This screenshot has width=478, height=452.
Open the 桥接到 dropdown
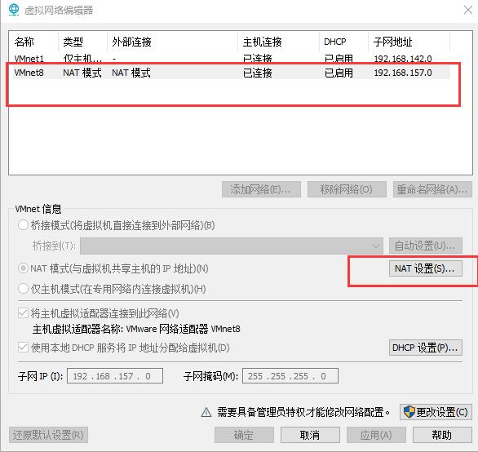pyautogui.click(x=232, y=246)
